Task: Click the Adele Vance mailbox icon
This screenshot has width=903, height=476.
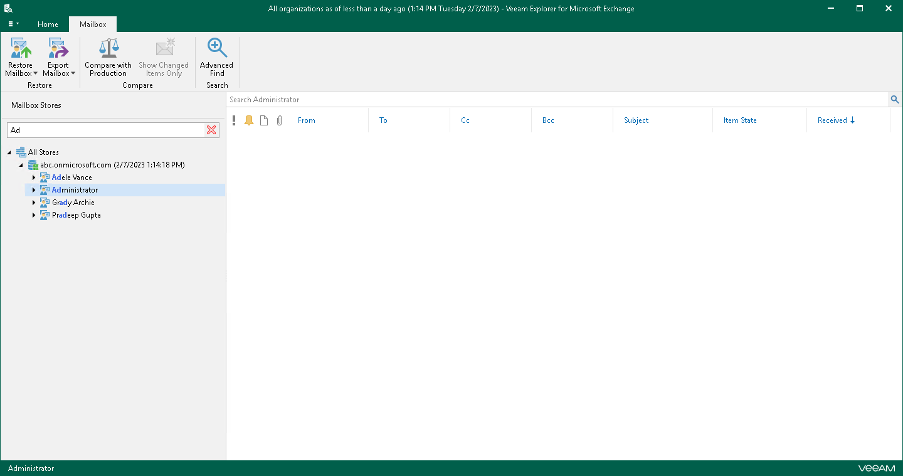Action: point(45,177)
